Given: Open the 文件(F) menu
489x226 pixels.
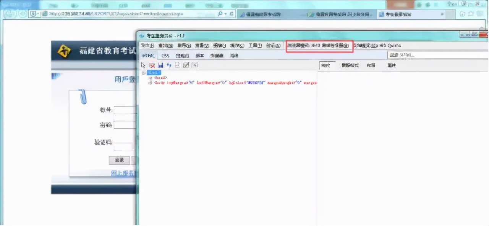Looking at the screenshot, I should (147, 46).
